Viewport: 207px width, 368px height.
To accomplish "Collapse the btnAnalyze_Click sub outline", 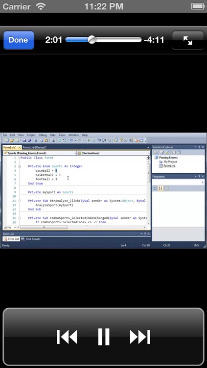I will pos(20,201).
